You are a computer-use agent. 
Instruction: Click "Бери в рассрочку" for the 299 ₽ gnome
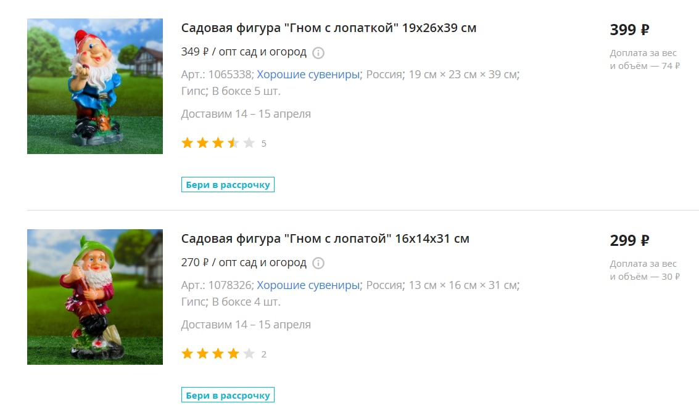point(228,396)
